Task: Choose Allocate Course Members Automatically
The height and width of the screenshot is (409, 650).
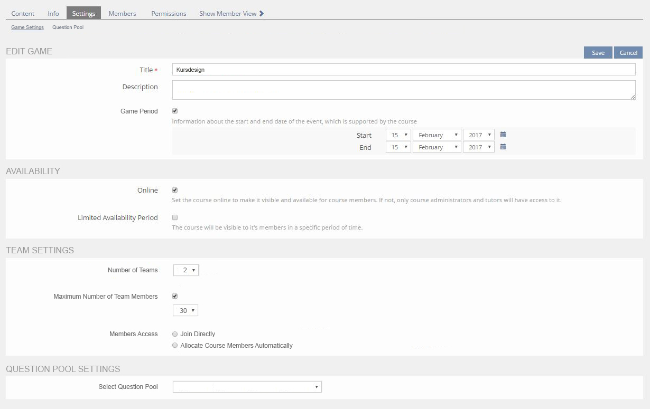Action: click(175, 346)
